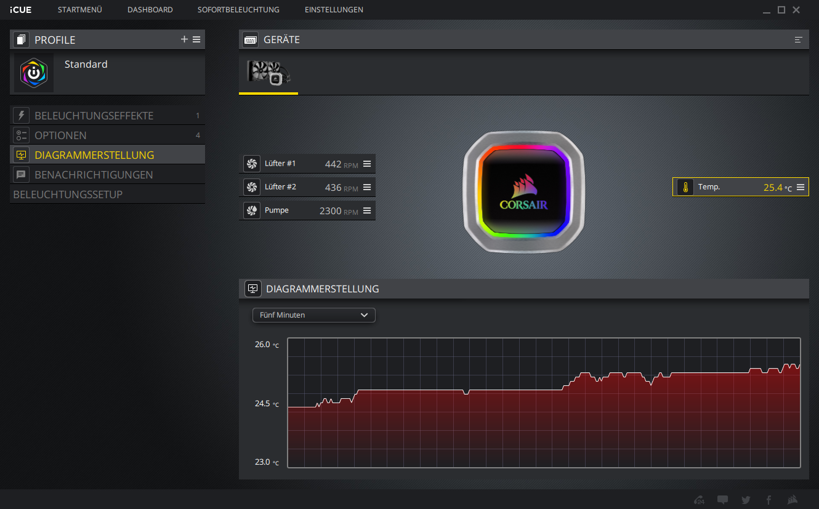Open the Twitter icon link

pos(746,500)
